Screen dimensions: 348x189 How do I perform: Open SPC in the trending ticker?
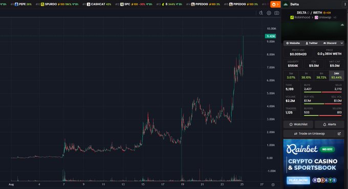(134, 4)
